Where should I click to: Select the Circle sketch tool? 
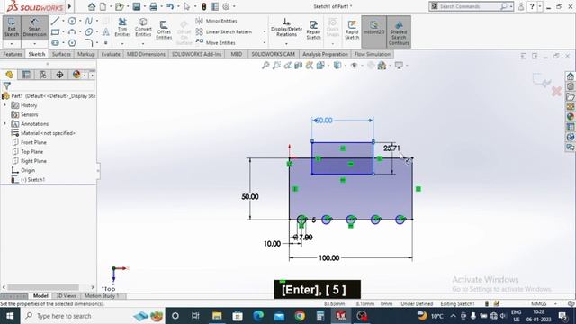coord(72,21)
